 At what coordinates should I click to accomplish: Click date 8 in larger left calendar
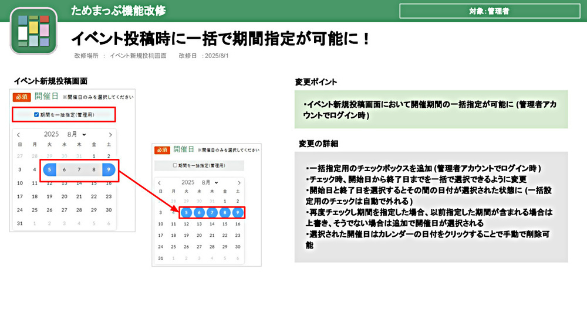(94, 169)
